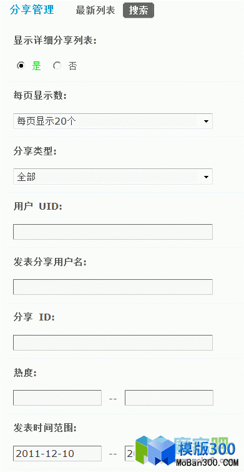244x472 pixels.
Task: Click the 热度 minimum value field
Action: point(57,398)
